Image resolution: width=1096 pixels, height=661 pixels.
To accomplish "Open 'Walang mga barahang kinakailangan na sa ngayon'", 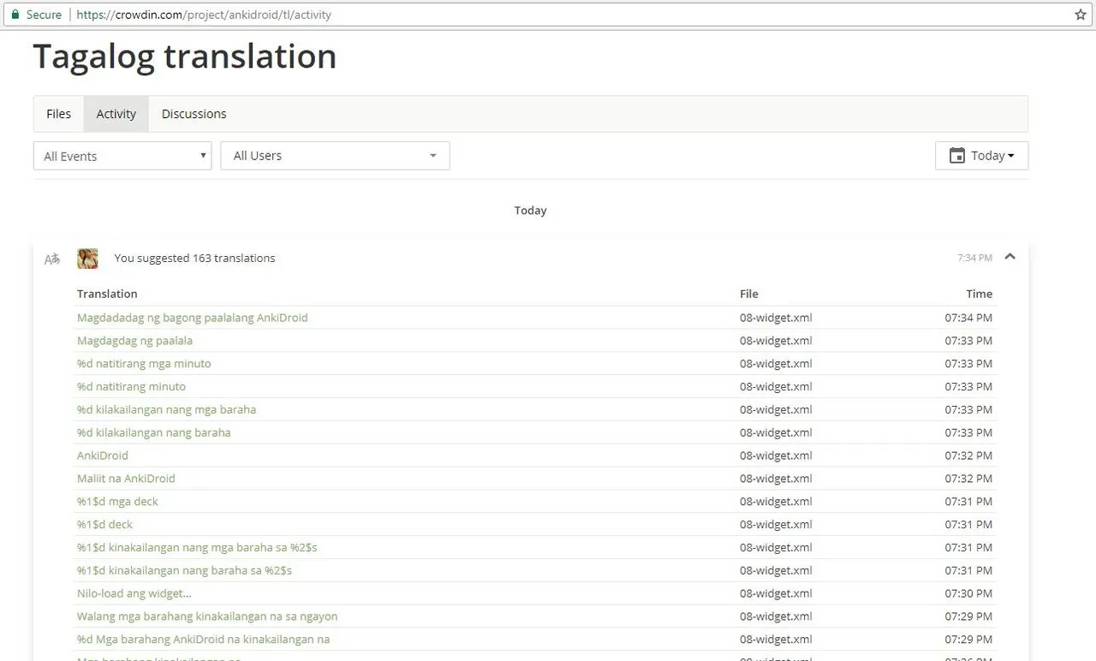I will tap(207, 616).
